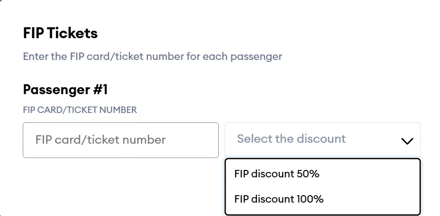This screenshot has height=216, width=440.
Task: Click the Passenger #1 heading
Action: (65, 90)
